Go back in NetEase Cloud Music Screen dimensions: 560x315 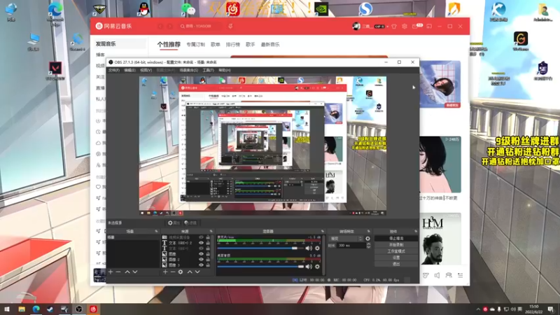[160, 26]
